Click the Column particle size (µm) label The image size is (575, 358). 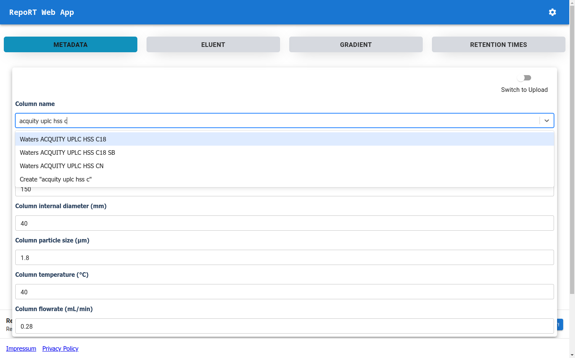[x=52, y=240]
